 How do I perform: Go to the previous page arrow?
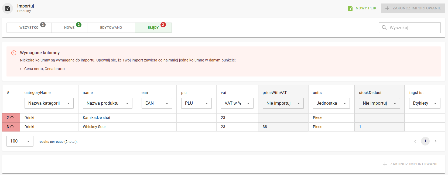(415, 141)
